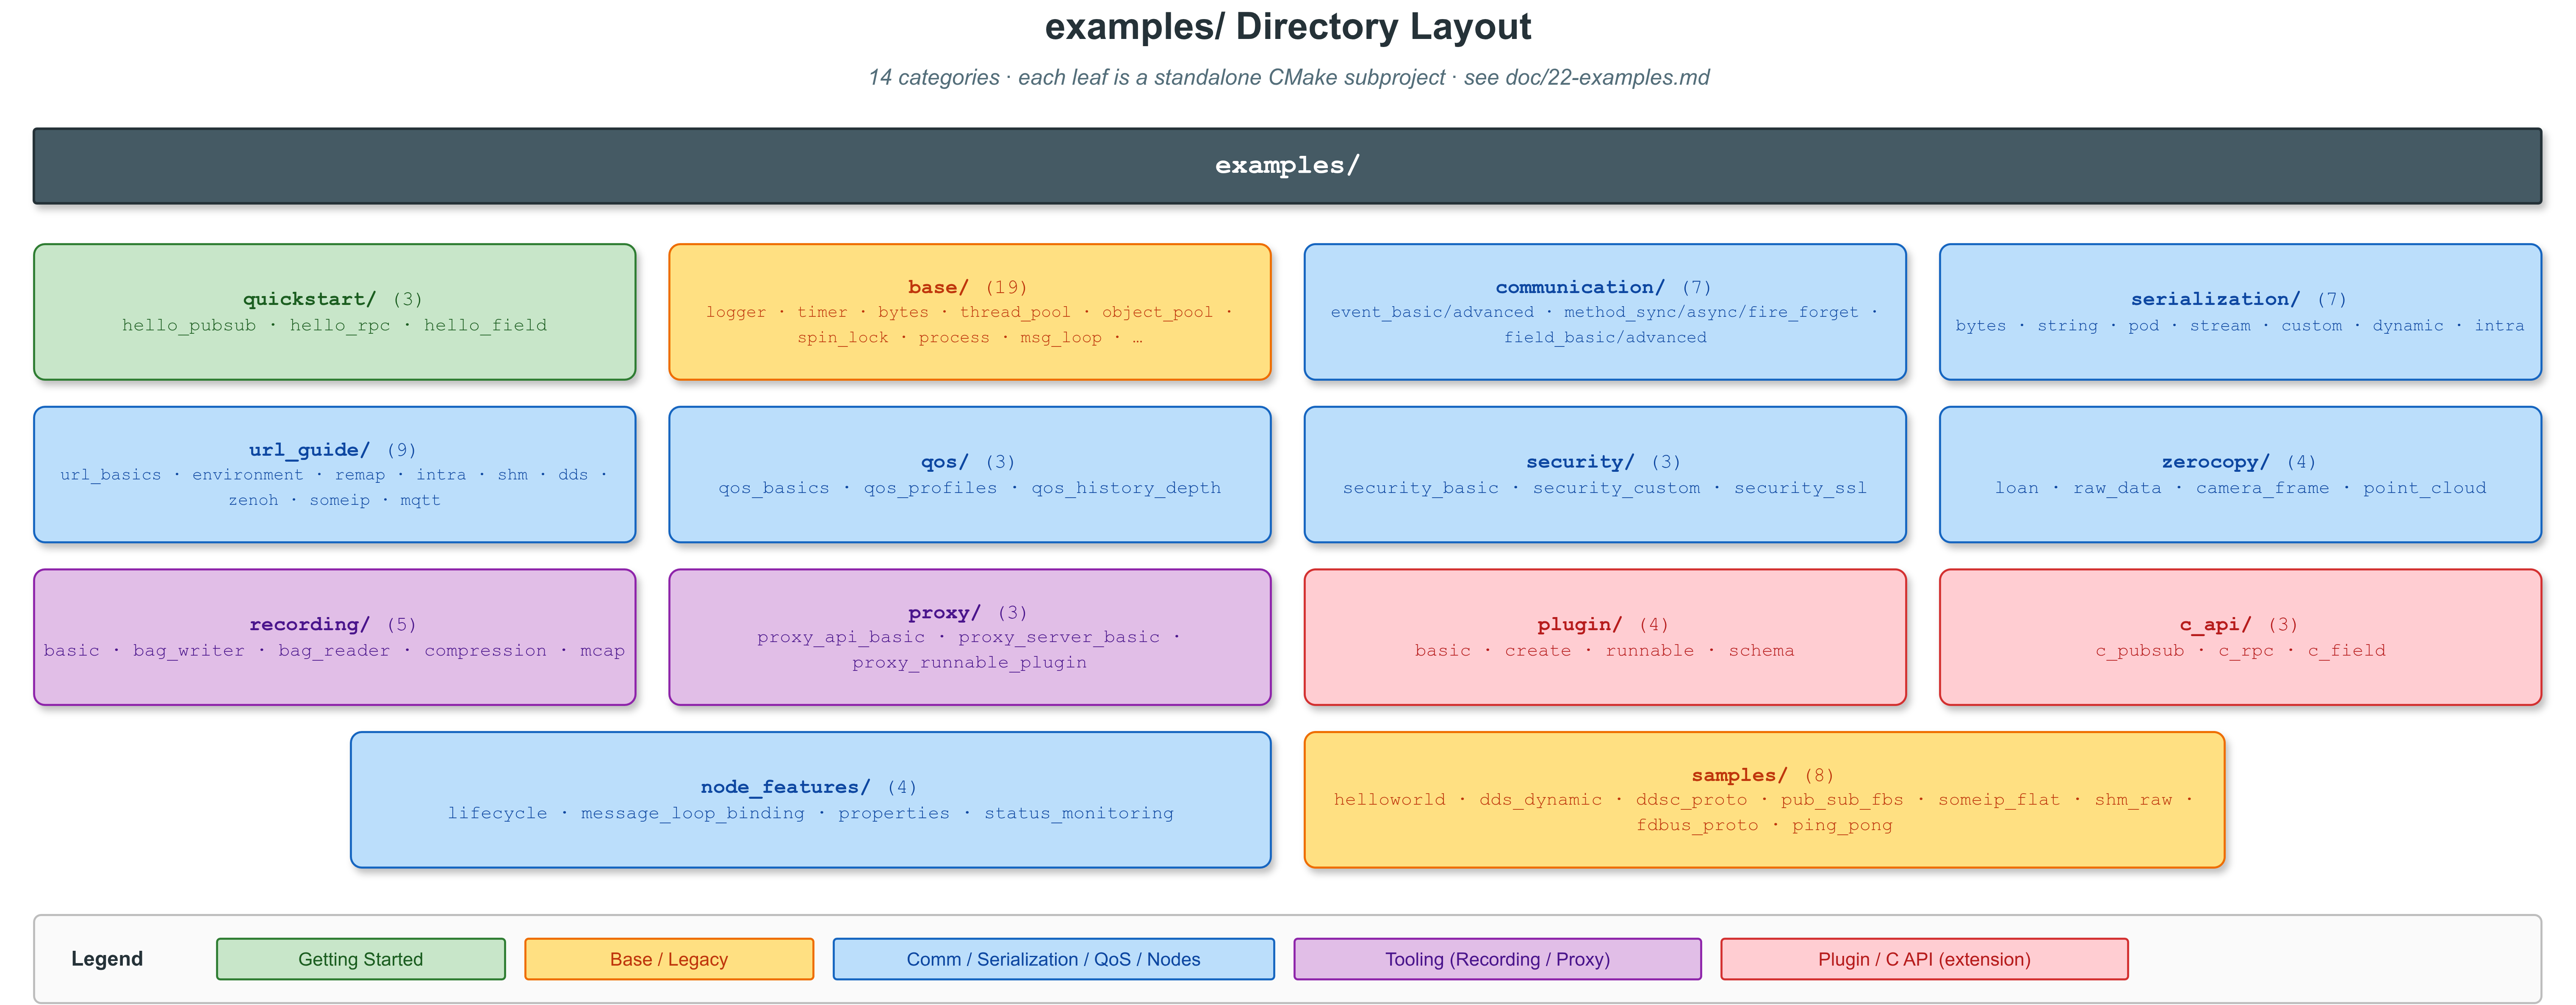This screenshot has width=2576, height=1005.
Task: Select the Base / Legacy legend swatch
Action: click(x=669, y=959)
